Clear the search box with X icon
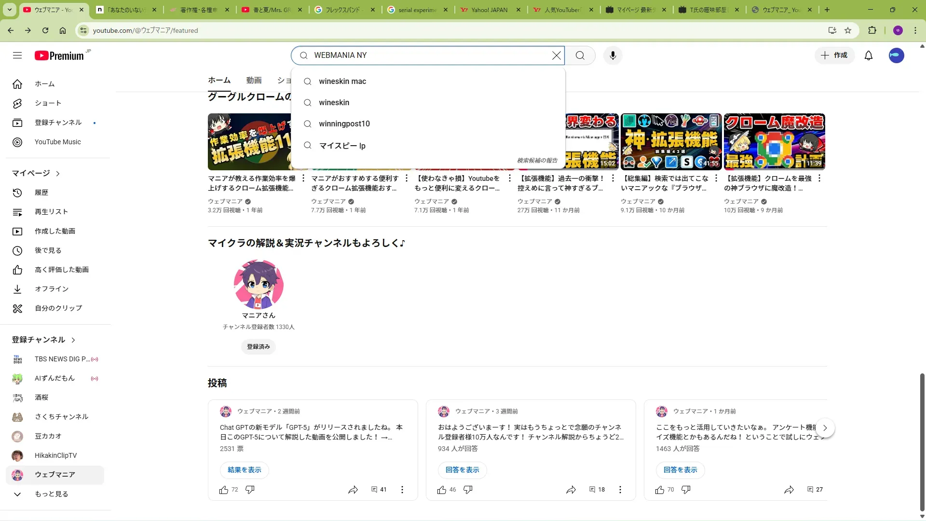Viewport: 926px width, 521px height. [x=556, y=55]
